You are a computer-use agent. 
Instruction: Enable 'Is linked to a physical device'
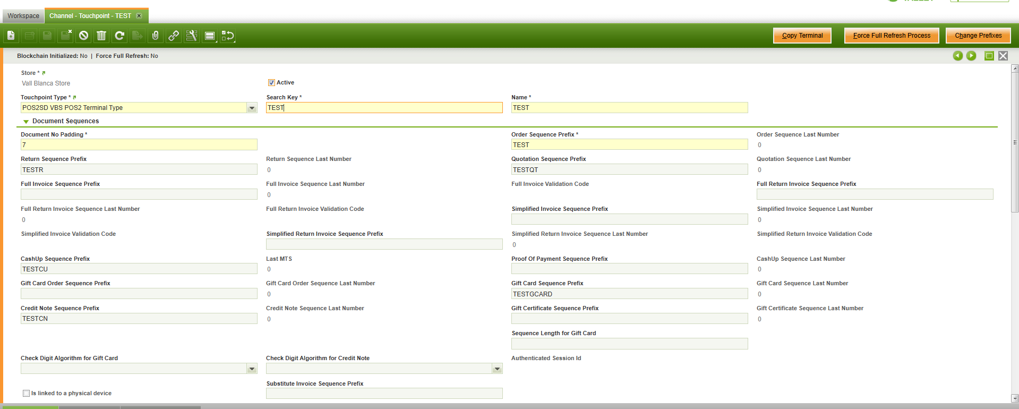pyautogui.click(x=26, y=394)
